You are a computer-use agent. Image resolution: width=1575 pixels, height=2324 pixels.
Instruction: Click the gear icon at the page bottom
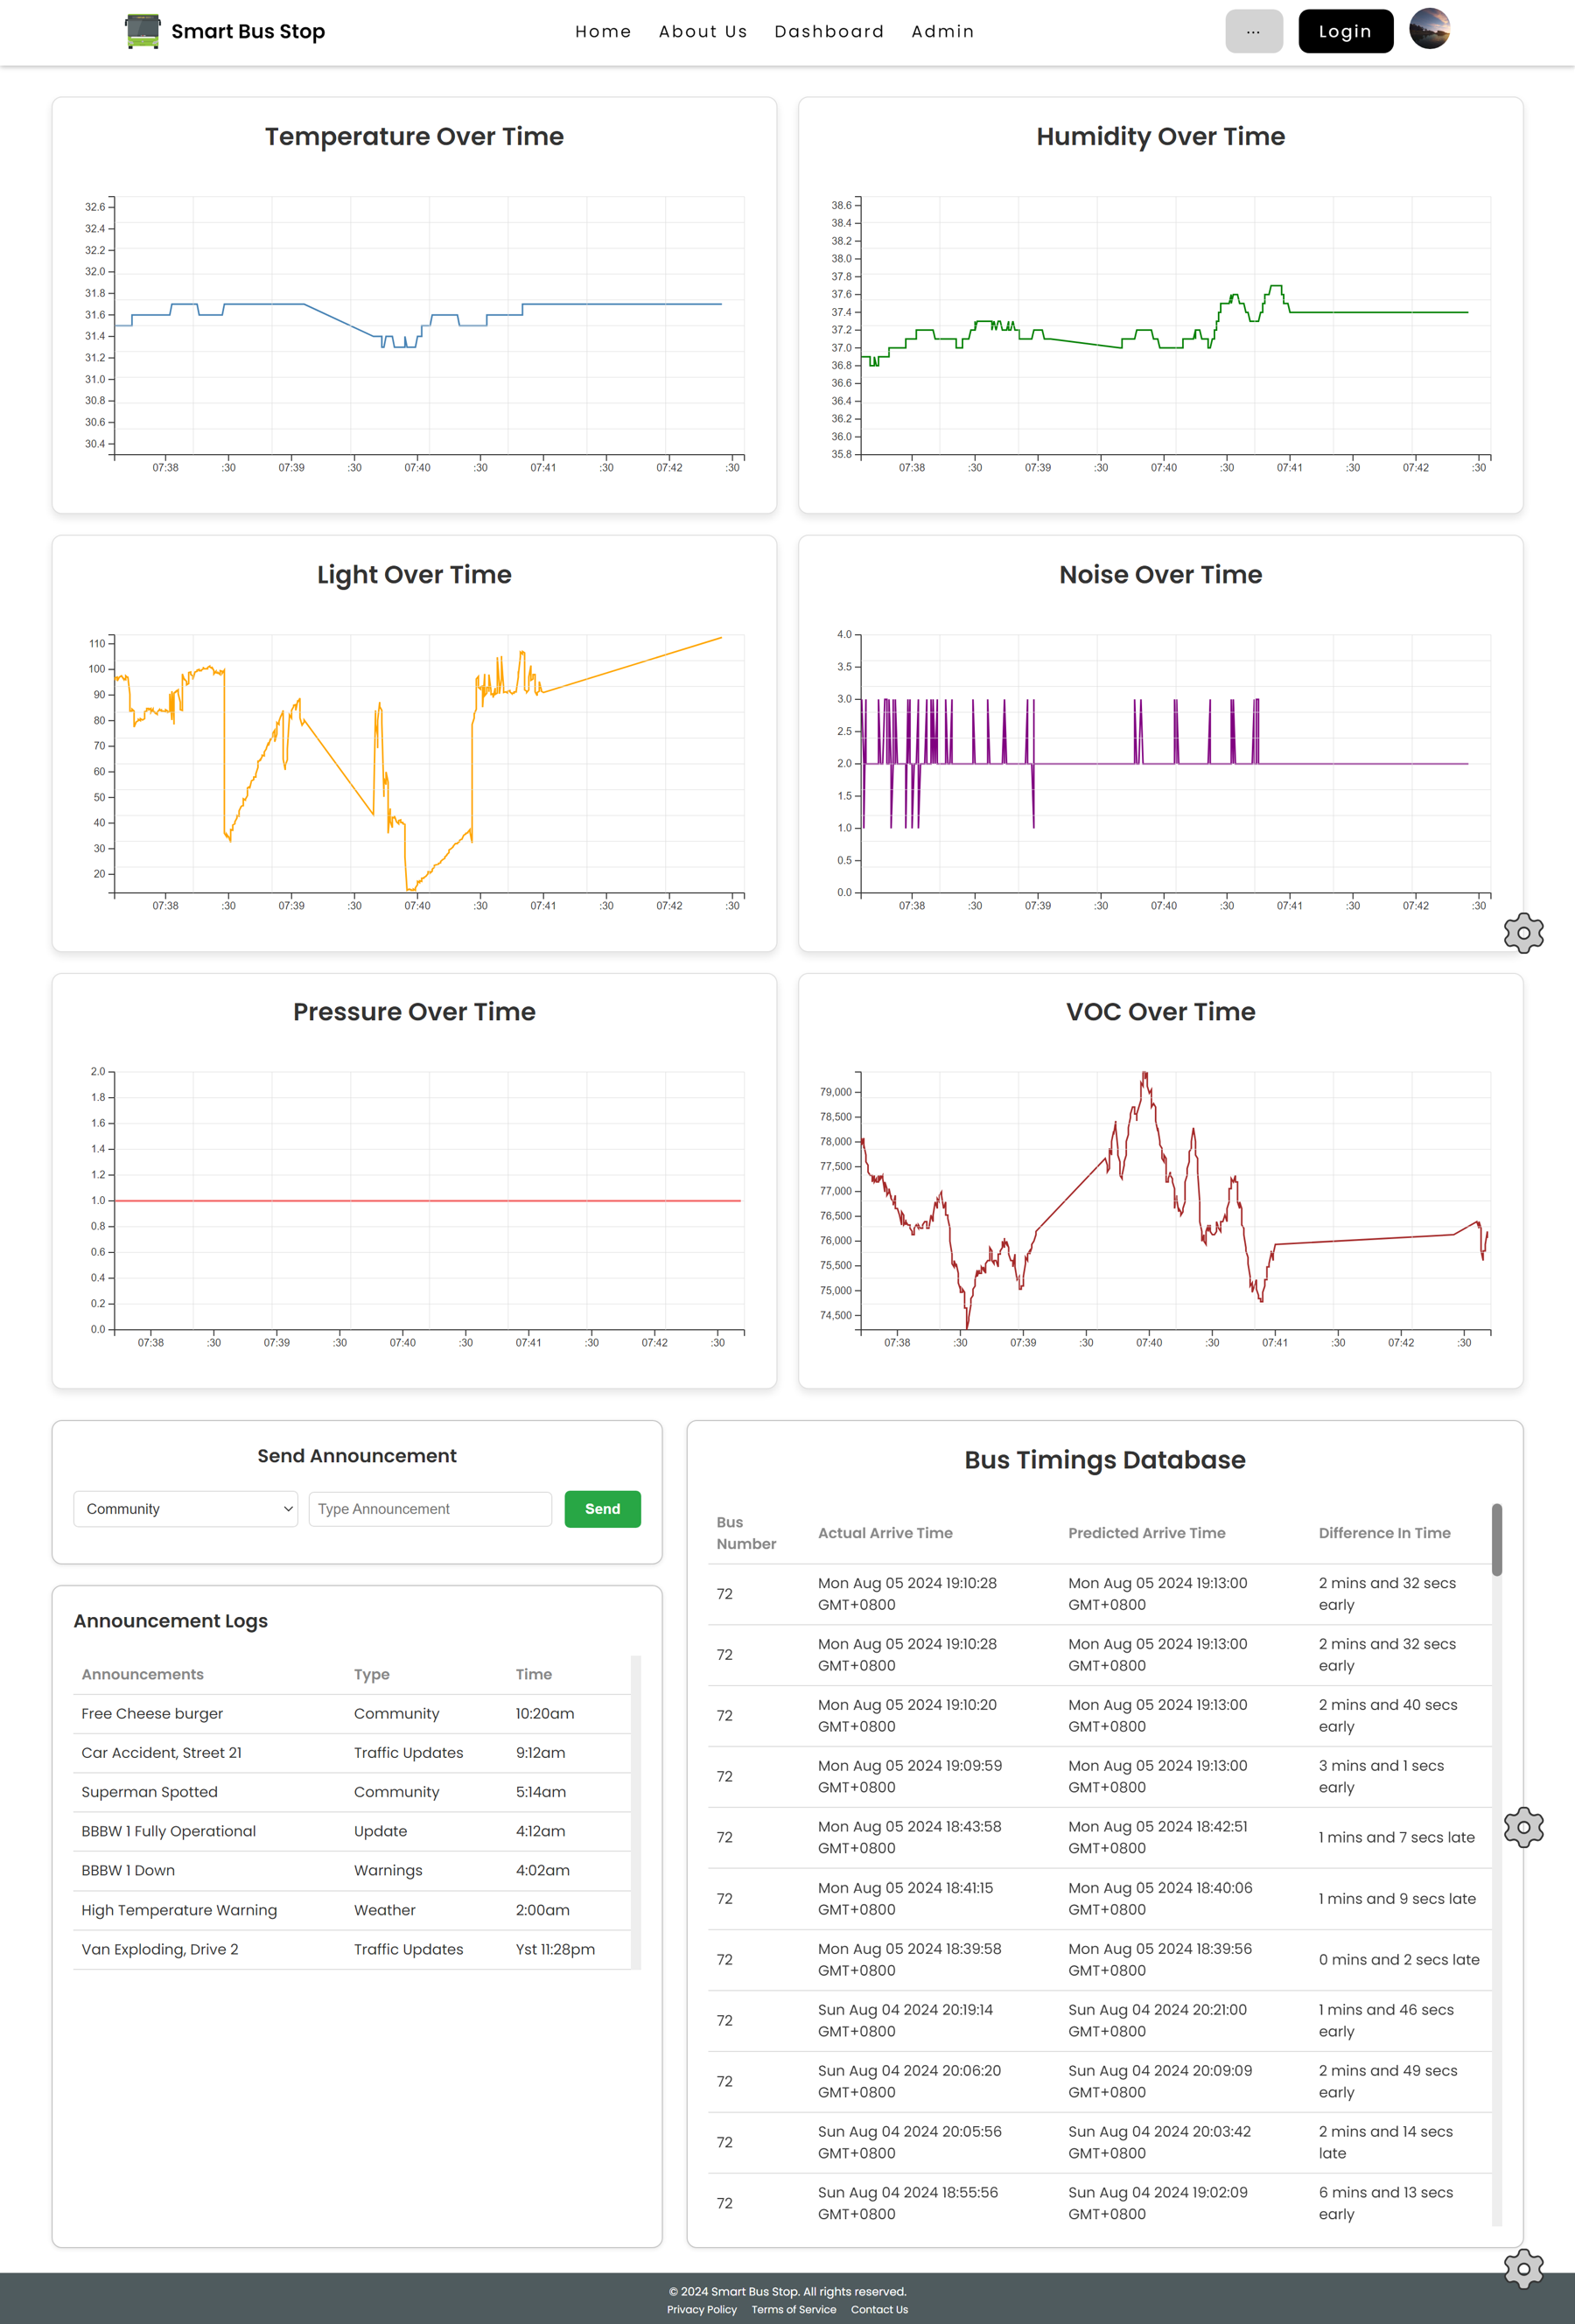point(1523,2268)
